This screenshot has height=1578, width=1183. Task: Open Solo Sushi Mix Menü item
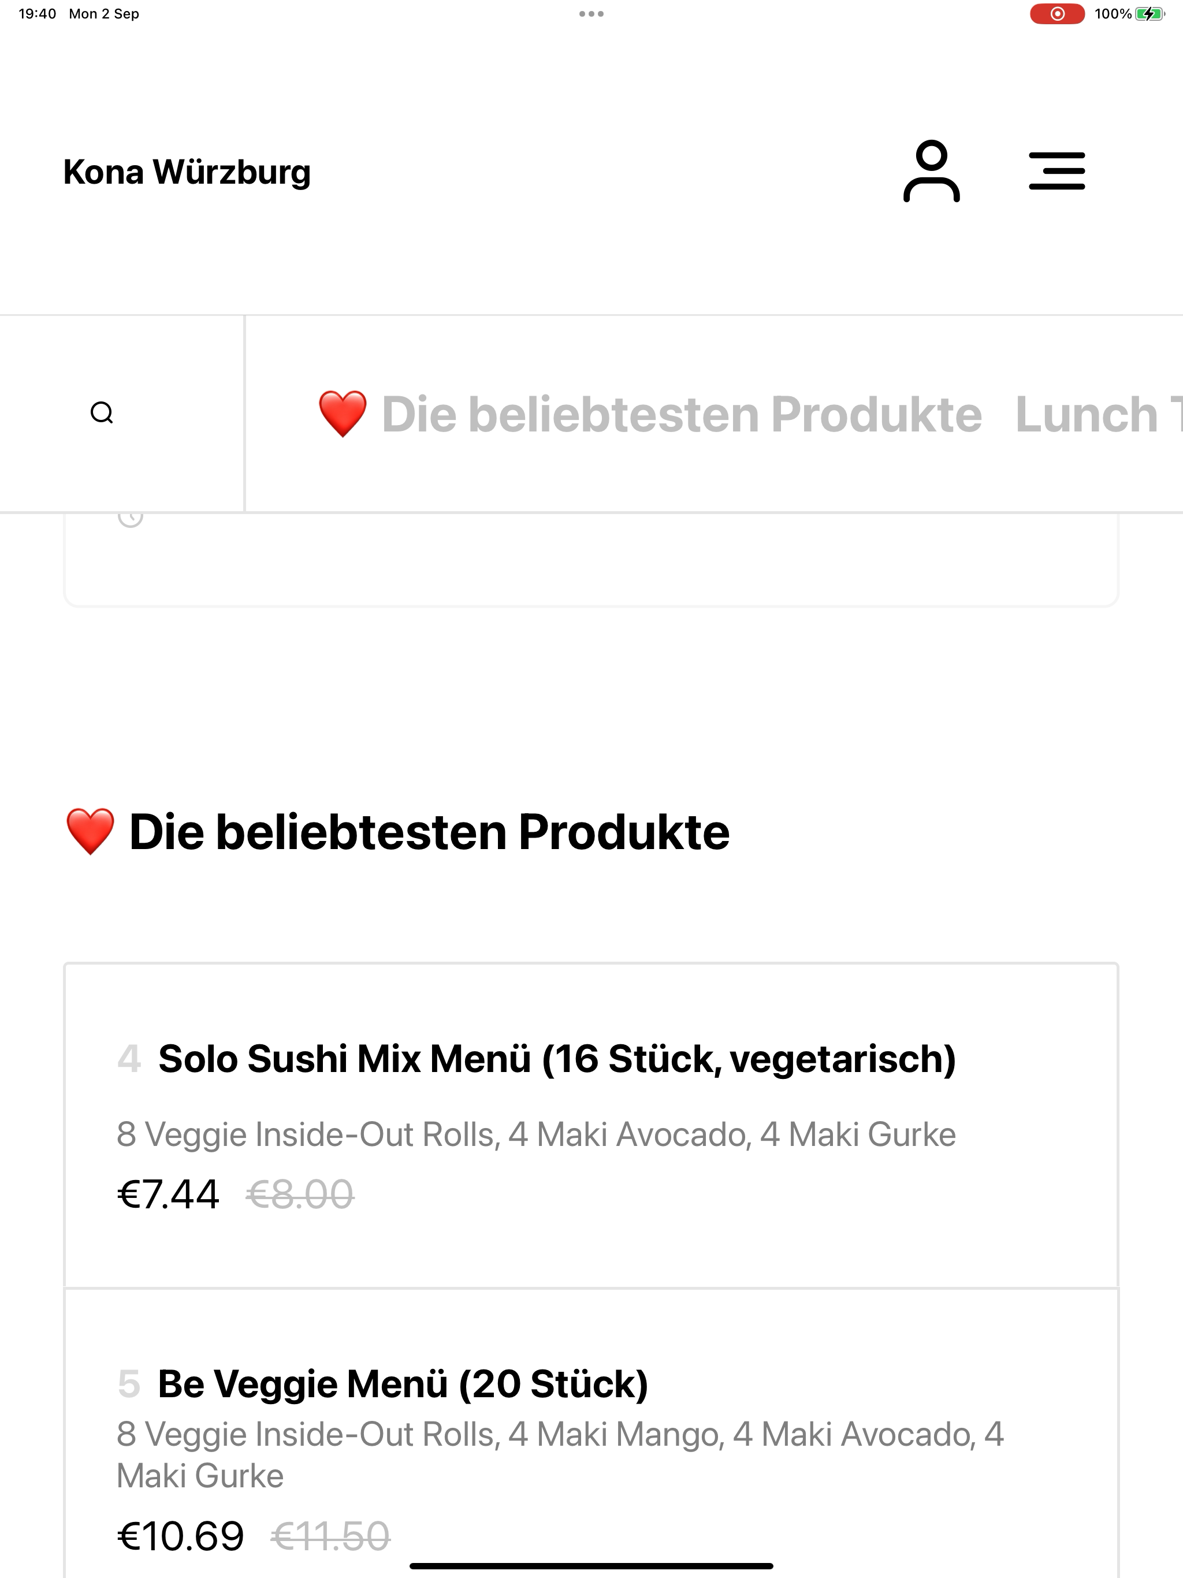[x=591, y=1126]
